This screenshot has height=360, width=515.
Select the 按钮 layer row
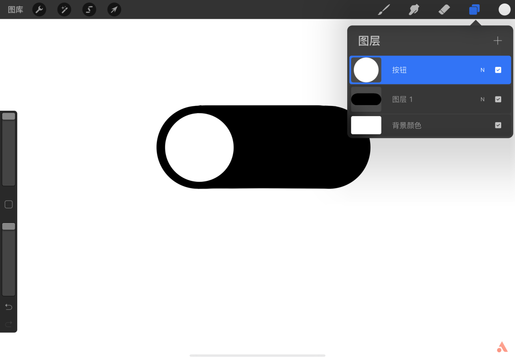430,70
